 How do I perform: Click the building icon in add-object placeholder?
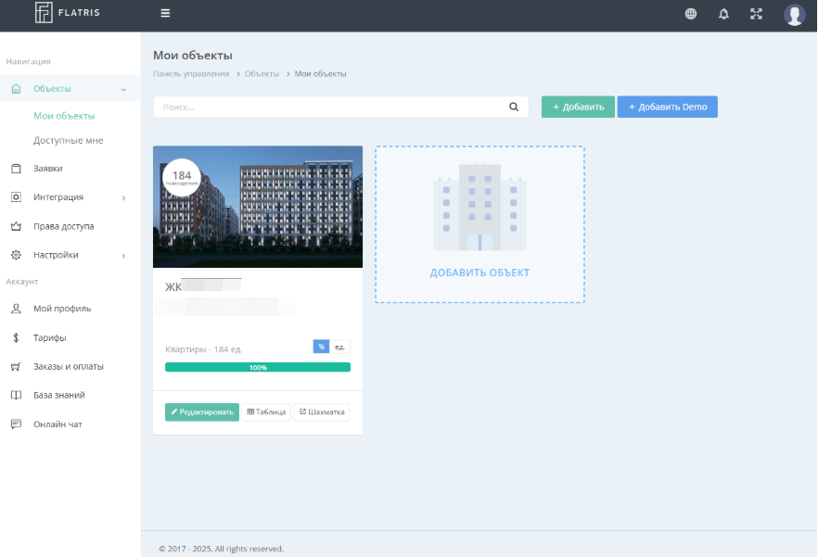point(480,208)
